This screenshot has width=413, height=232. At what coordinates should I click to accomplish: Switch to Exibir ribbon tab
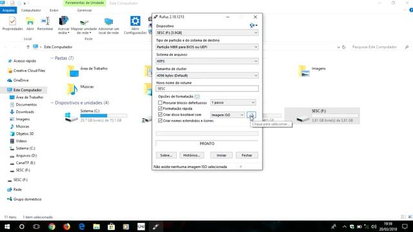pos(54,10)
